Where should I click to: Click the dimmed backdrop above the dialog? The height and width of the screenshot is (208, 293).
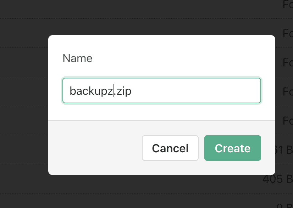pos(142,18)
